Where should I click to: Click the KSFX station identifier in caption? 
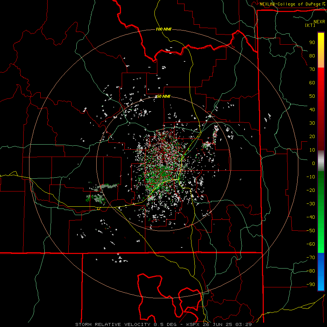pos(193,324)
